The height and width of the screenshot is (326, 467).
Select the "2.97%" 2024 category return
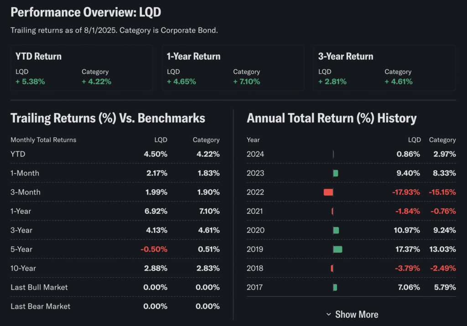445,154
